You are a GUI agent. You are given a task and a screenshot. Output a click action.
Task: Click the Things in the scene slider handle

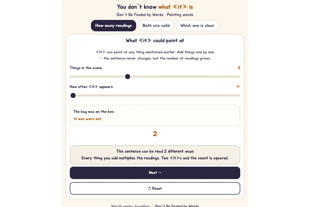tap(128, 77)
